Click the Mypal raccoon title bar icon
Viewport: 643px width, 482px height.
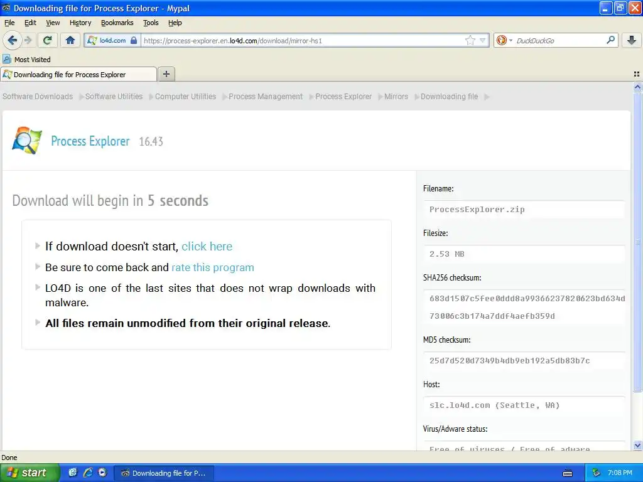pyautogui.click(x=6, y=8)
